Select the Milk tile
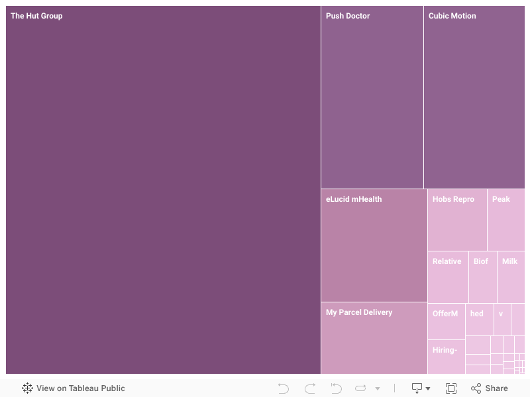Screen dimensions: 530x397 [x=511, y=277]
